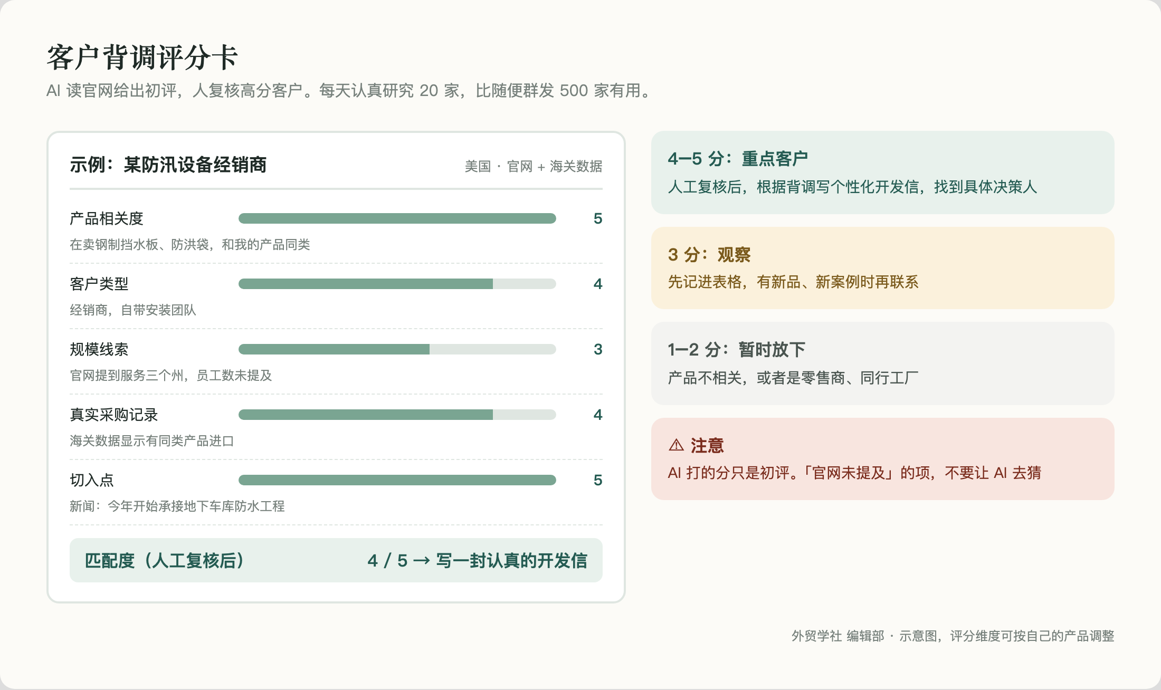The image size is (1161, 690).
Task: Click the 产品相关度 label
Action: (x=107, y=218)
